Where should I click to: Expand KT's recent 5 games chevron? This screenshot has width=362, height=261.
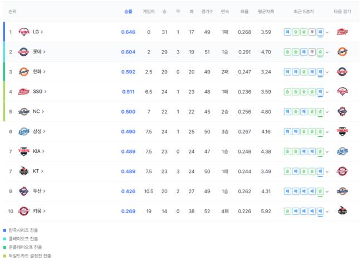tap(327, 172)
